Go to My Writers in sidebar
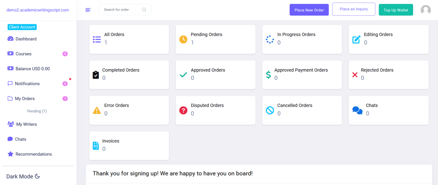The height and width of the screenshot is (185, 438). coord(26,124)
